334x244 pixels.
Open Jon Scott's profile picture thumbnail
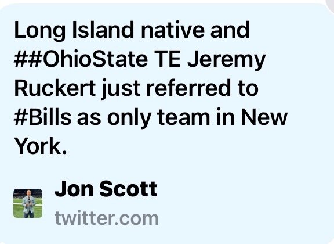(28, 203)
